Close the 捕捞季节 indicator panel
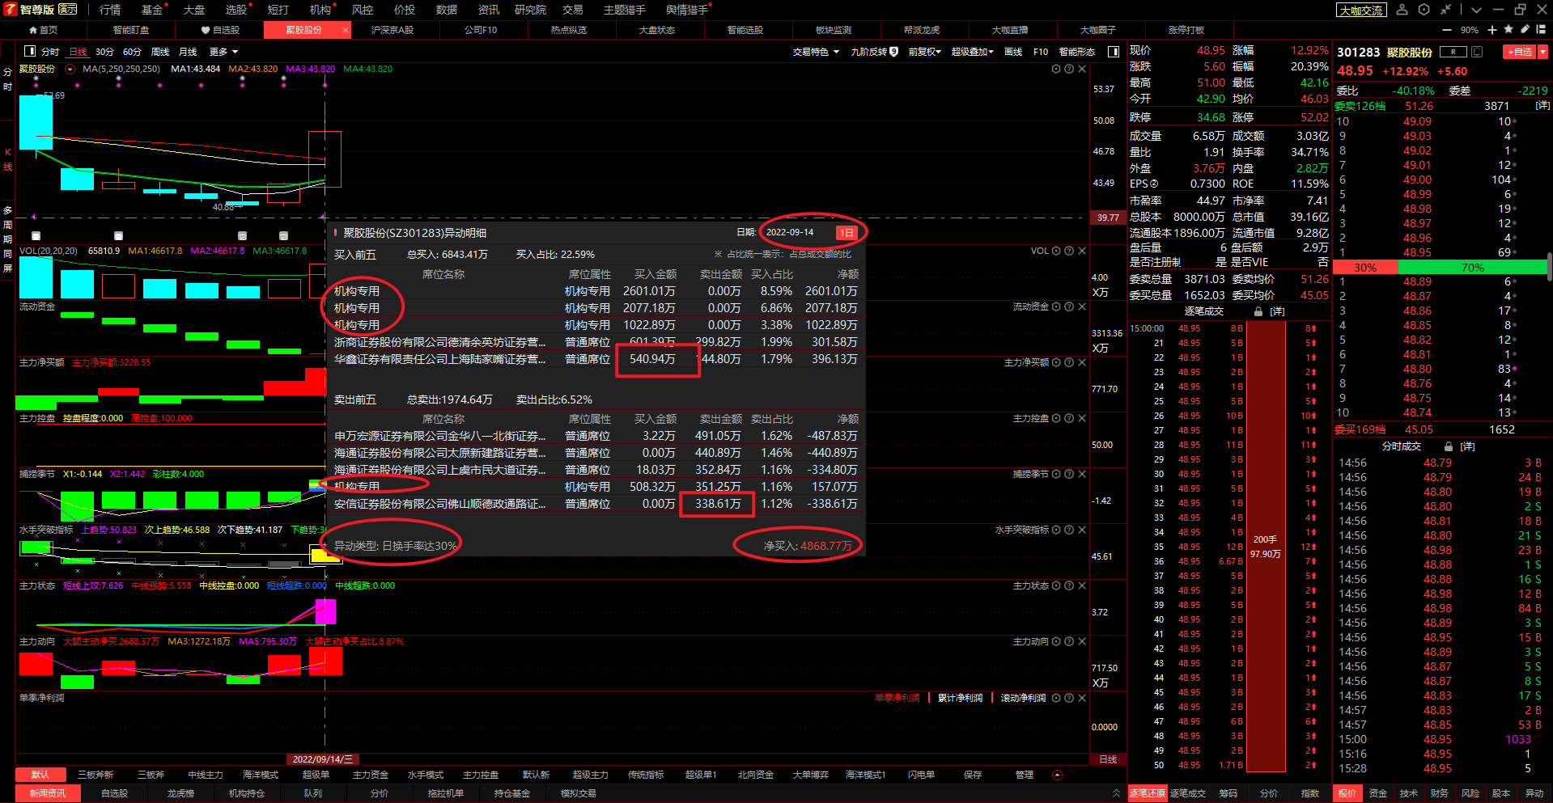Image resolution: width=1553 pixels, height=803 pixels. click(x=1082, y=474)
